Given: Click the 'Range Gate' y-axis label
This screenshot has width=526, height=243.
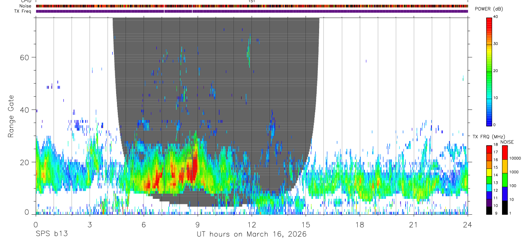Looking at the screenshot, I should 11,117.
